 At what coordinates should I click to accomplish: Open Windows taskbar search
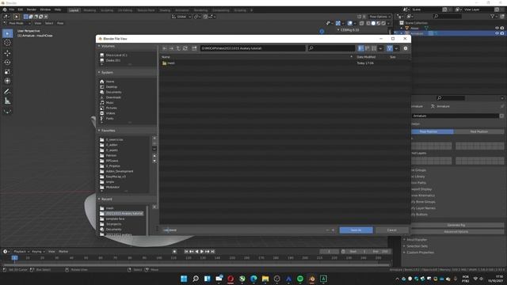click(196, 279)
